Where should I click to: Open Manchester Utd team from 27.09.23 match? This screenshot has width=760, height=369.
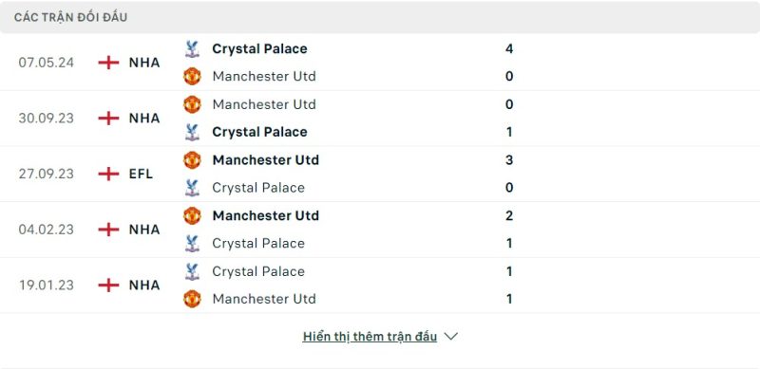click(x=266, y=160)
